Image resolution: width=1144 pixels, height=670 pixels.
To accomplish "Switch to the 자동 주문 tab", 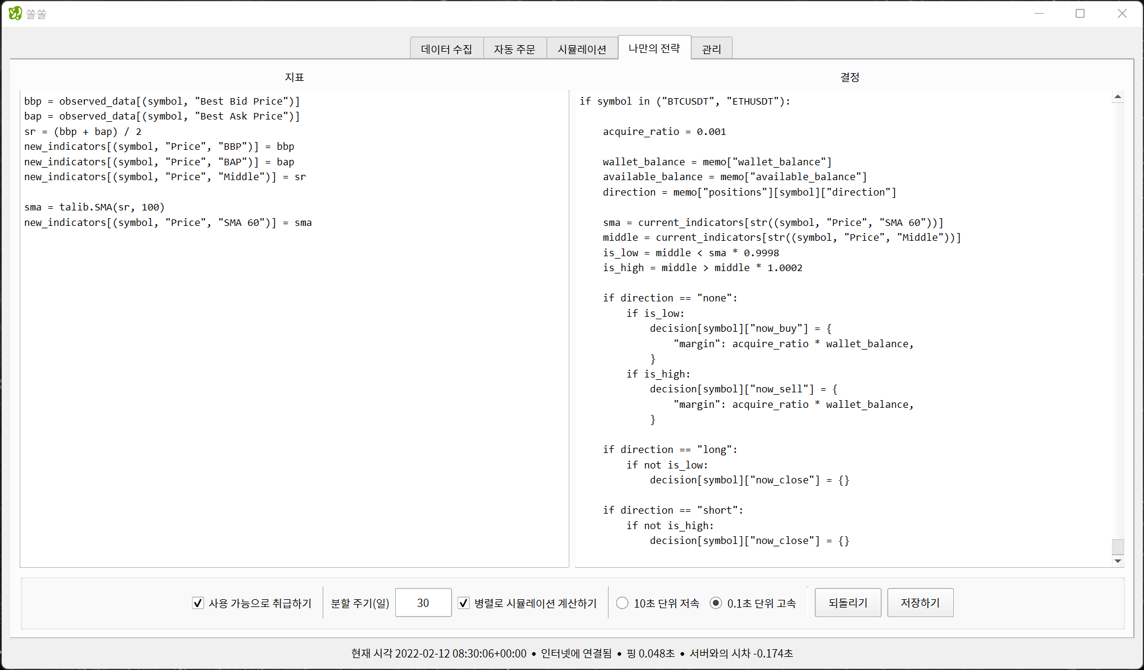I will pos(514,49).
